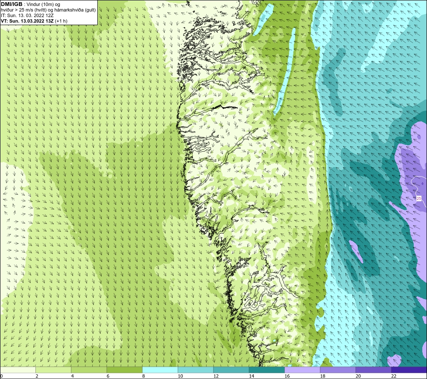Viewport: 427px width, 379px height.
Task: Click the 16–18 m/s lavender swatch
Action: 302,370
